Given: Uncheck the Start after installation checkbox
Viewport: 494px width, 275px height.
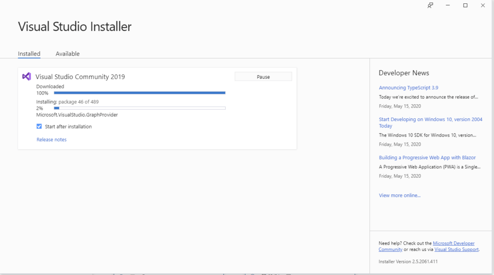Looking at the screenshot, I should pos(39,126).
